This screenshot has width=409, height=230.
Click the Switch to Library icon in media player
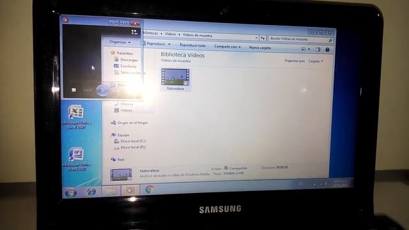pyautogui.click(x=134, y=32)
